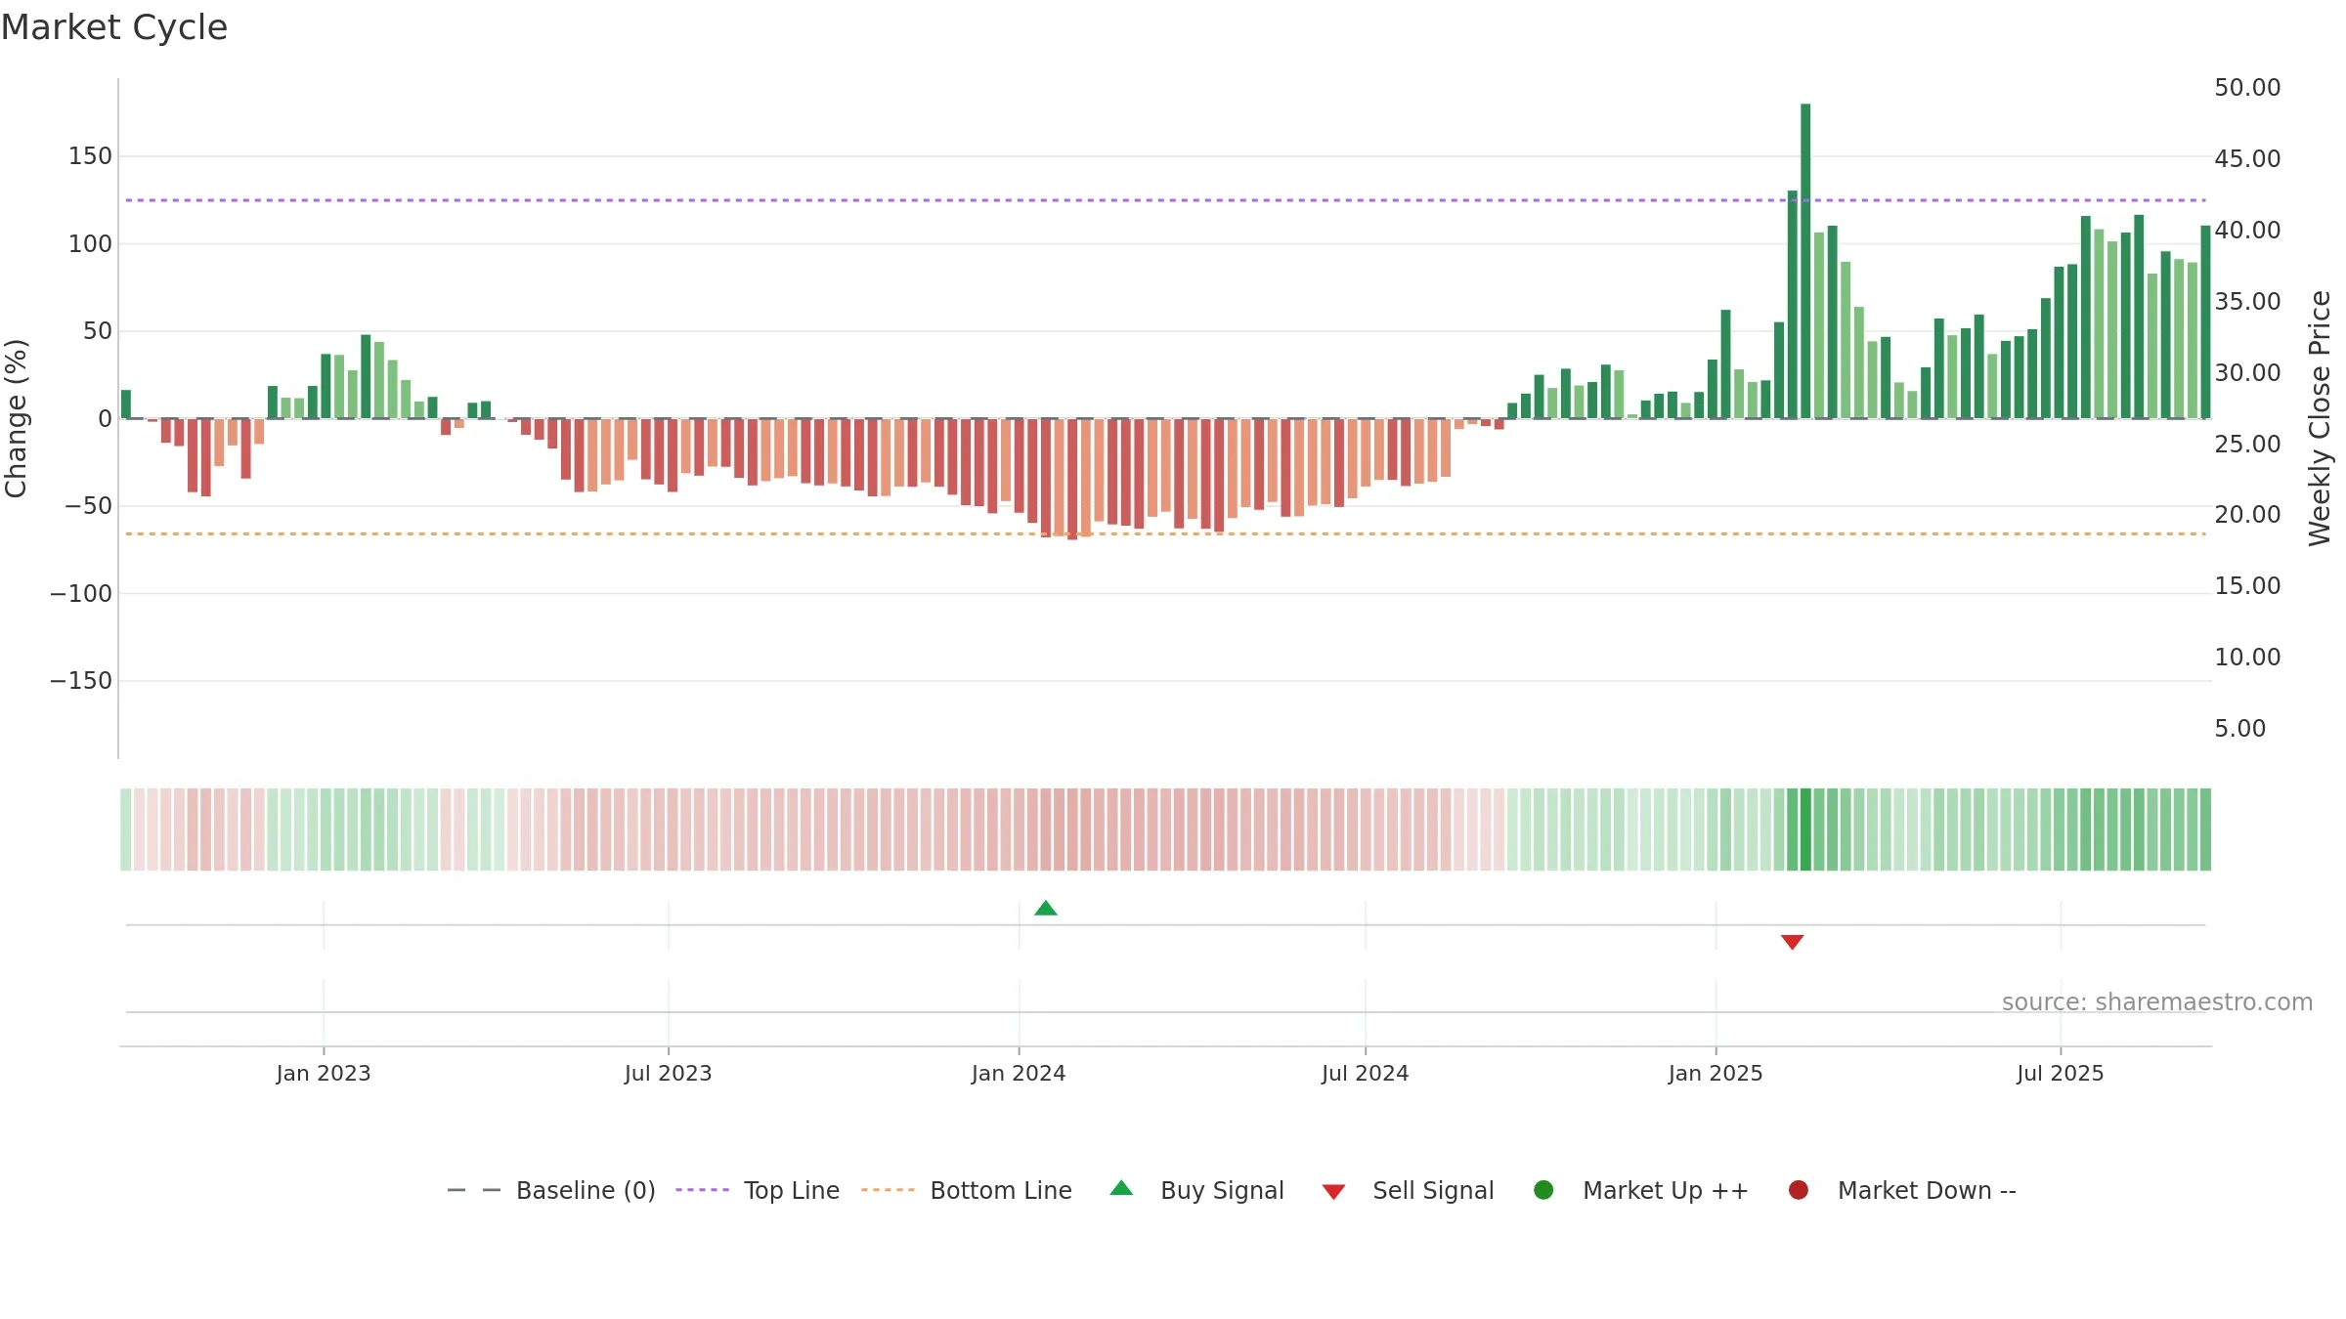Toggle Market Down -- legend entry
The image size is (2346, 1319).
[1902, 1190]
